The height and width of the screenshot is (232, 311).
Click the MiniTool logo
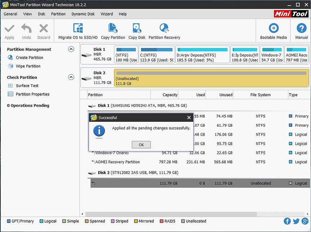pyautogui.click(x=291, y=14)
